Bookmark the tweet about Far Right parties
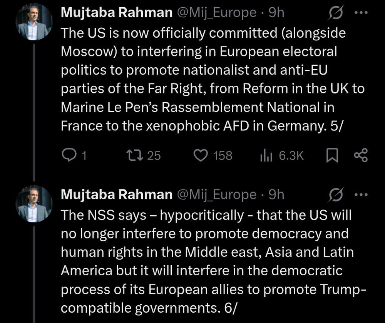Screen dimensions: 385x323 (332, 155)
